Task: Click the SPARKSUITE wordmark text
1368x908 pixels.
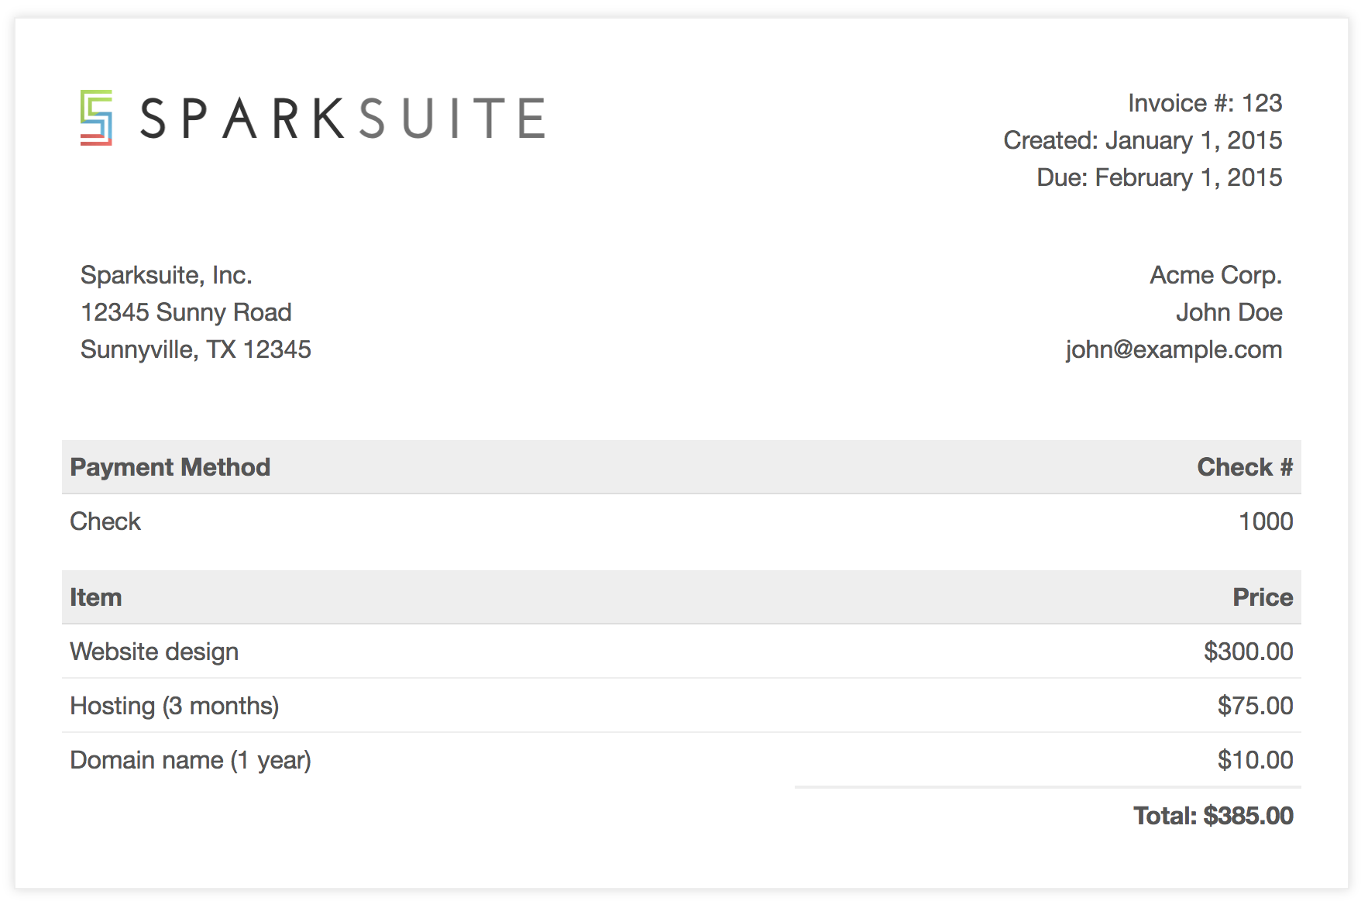Action: click(342, 119)
